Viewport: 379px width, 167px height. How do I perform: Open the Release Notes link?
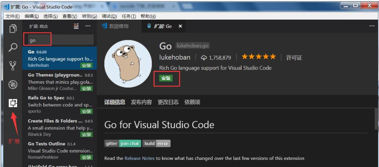click(x=140, y=158)
